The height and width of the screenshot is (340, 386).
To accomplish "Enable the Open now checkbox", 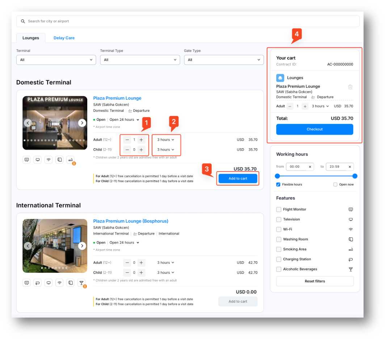I will pos(335,184).
